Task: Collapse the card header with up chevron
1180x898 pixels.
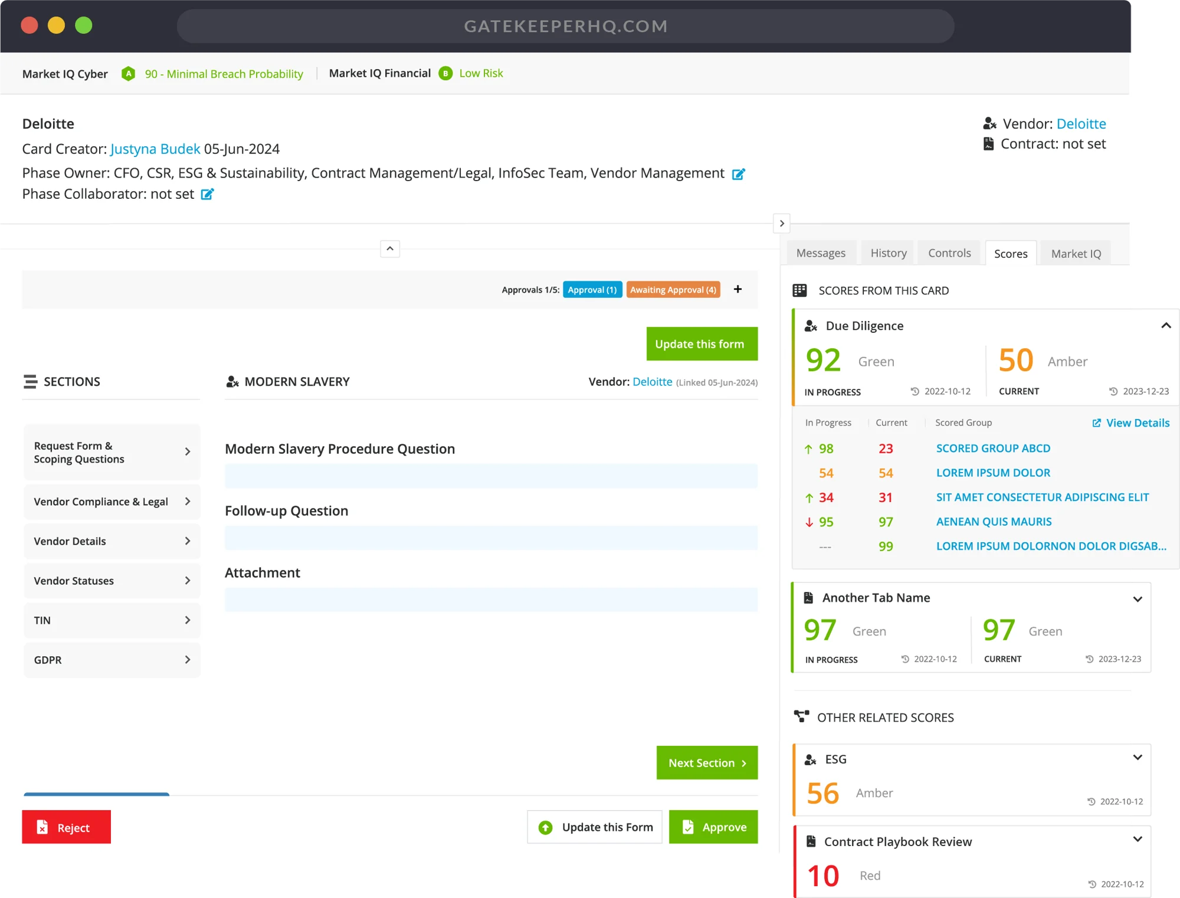Action: pyautogui.click(x=390, y=249)
